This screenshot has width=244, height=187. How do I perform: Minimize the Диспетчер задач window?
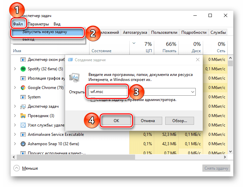point(195,15)
